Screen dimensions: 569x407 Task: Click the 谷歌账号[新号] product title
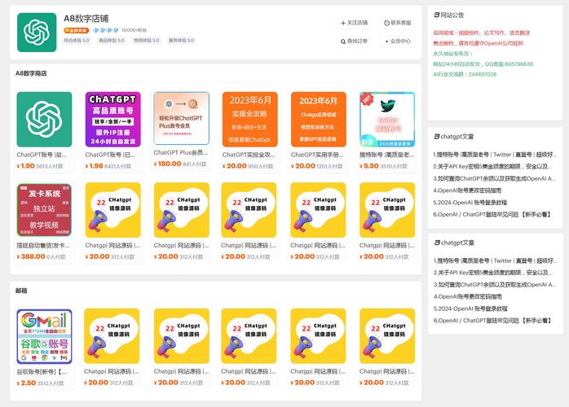[x=42, y=371]
